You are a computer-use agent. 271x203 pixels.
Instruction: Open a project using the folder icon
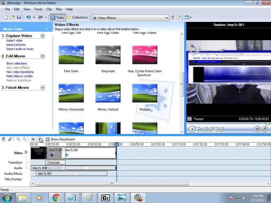click(x=12, y=17)
